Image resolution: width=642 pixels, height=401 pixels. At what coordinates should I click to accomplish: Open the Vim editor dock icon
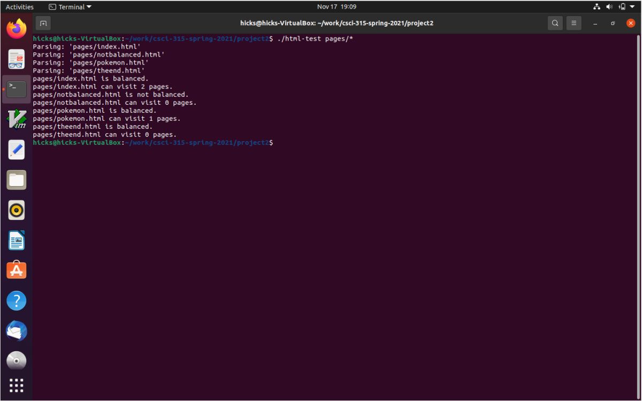(x=17, y=119)
